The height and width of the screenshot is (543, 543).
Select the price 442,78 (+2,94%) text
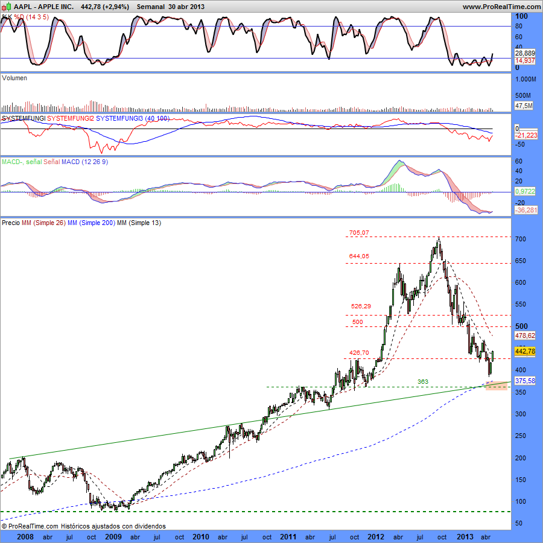(x=105, y=7)
